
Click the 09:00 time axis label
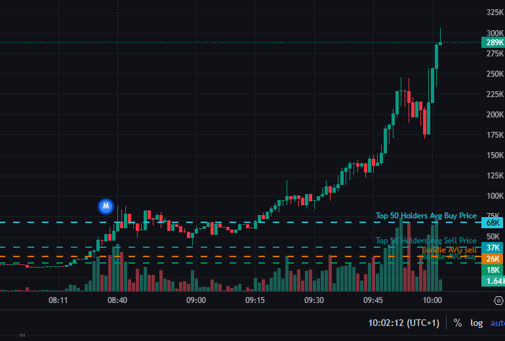196,300
